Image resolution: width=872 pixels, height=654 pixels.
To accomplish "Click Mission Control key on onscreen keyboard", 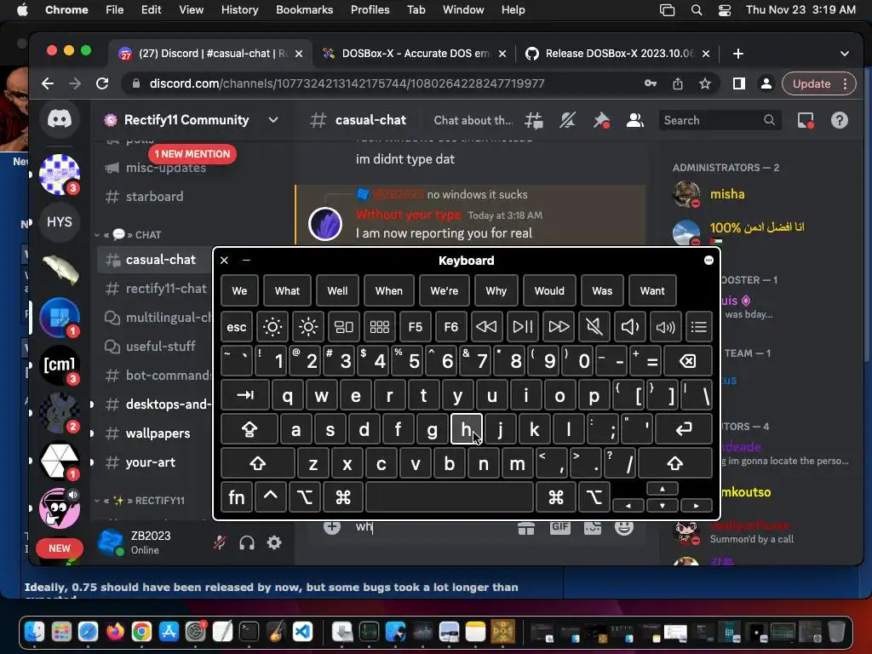I will pyautogui.click(x=344, y=326).
